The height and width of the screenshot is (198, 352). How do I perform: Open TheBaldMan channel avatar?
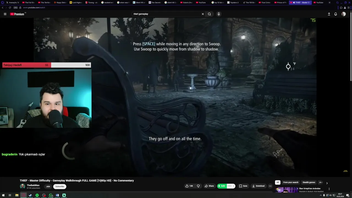(23, 186)
